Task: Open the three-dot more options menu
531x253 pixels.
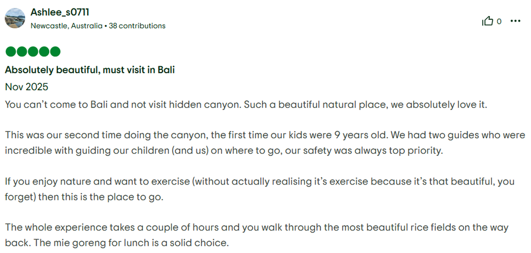Action: tap(515, 21)
